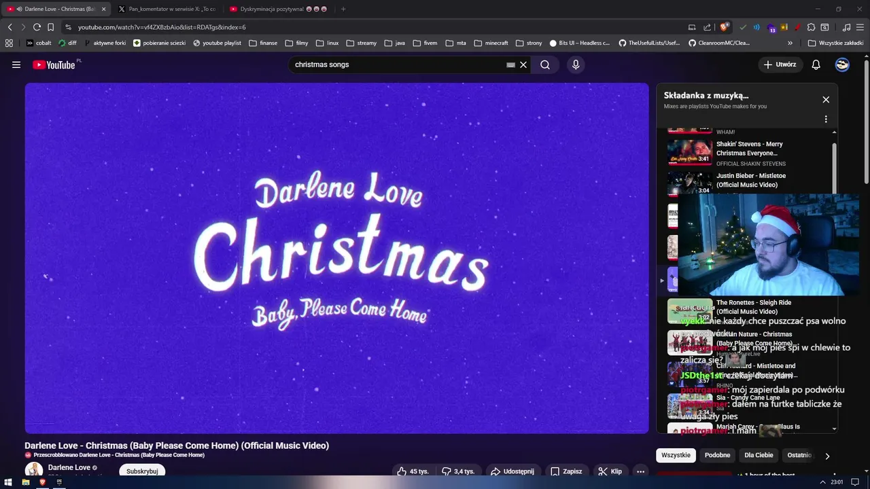Open playlist three-dot options menu
This screenshot has width=870, height=489.
(x=826, y=119)
